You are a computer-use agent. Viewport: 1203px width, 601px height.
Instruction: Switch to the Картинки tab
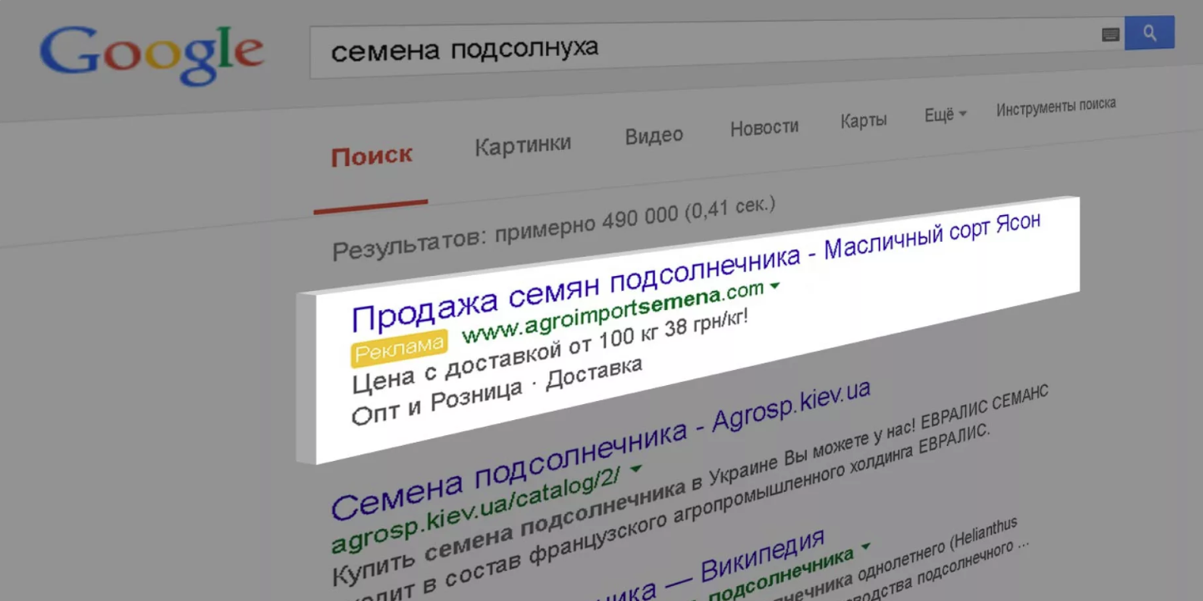[x=523, y=145]
